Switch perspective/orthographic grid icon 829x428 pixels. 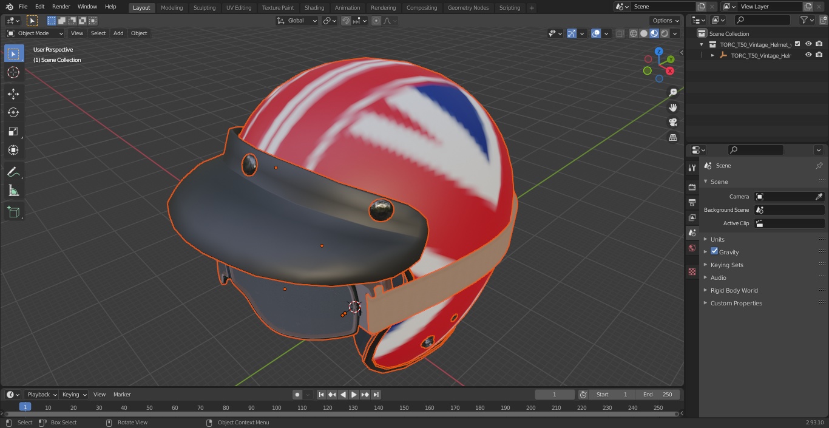[672, 137]
